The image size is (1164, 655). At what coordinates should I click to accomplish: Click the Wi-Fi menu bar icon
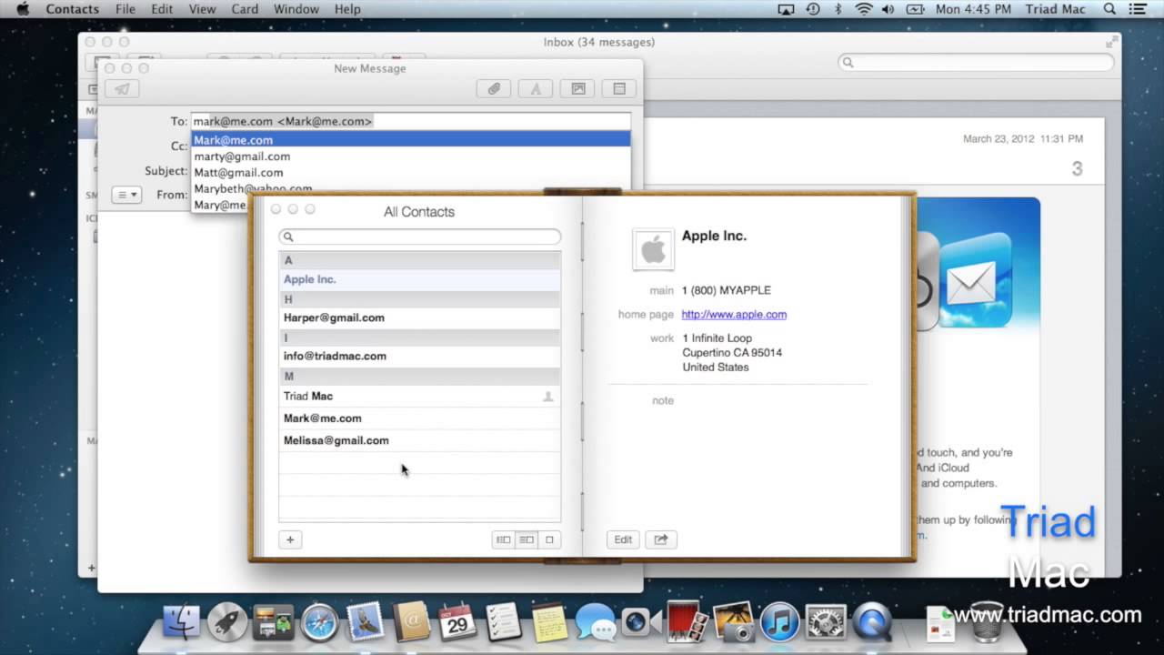click(x=863, y=9)
